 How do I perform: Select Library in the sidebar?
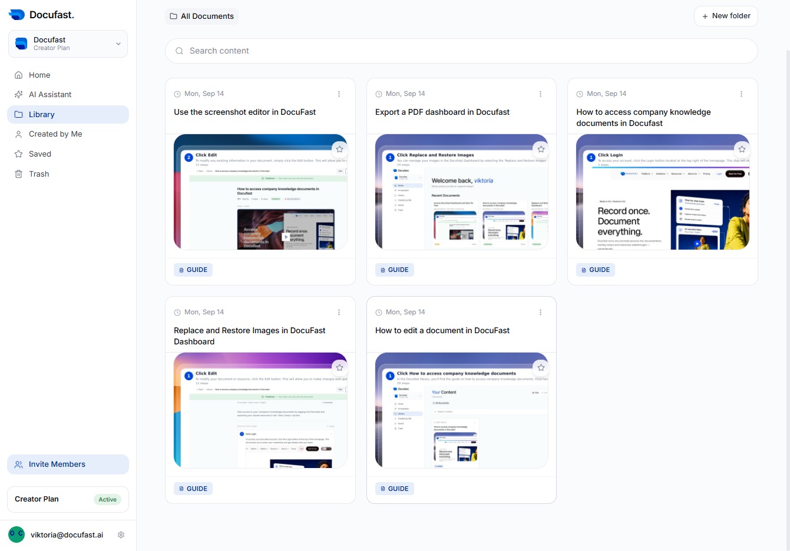click(68, 114)
